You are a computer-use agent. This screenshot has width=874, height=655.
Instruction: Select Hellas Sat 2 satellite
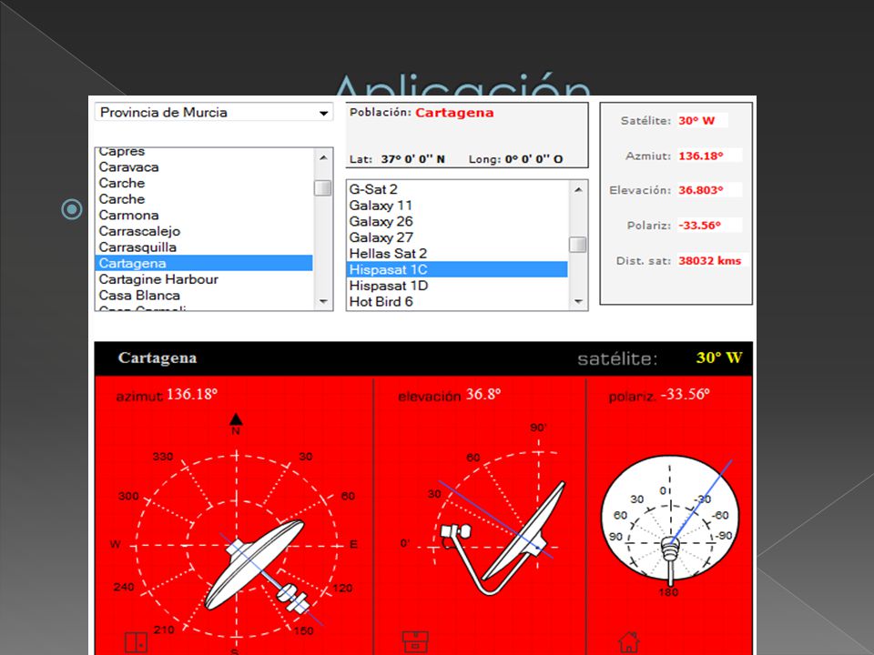tap(457, 254)
